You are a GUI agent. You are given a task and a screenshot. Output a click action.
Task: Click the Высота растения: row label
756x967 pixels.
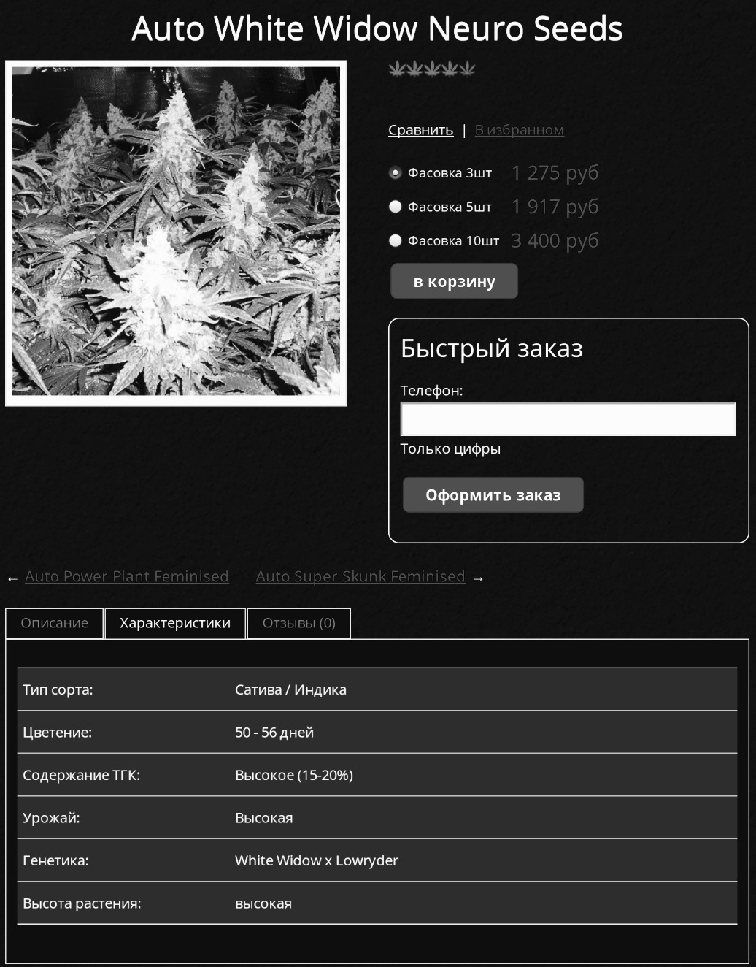tap(82, 903)
